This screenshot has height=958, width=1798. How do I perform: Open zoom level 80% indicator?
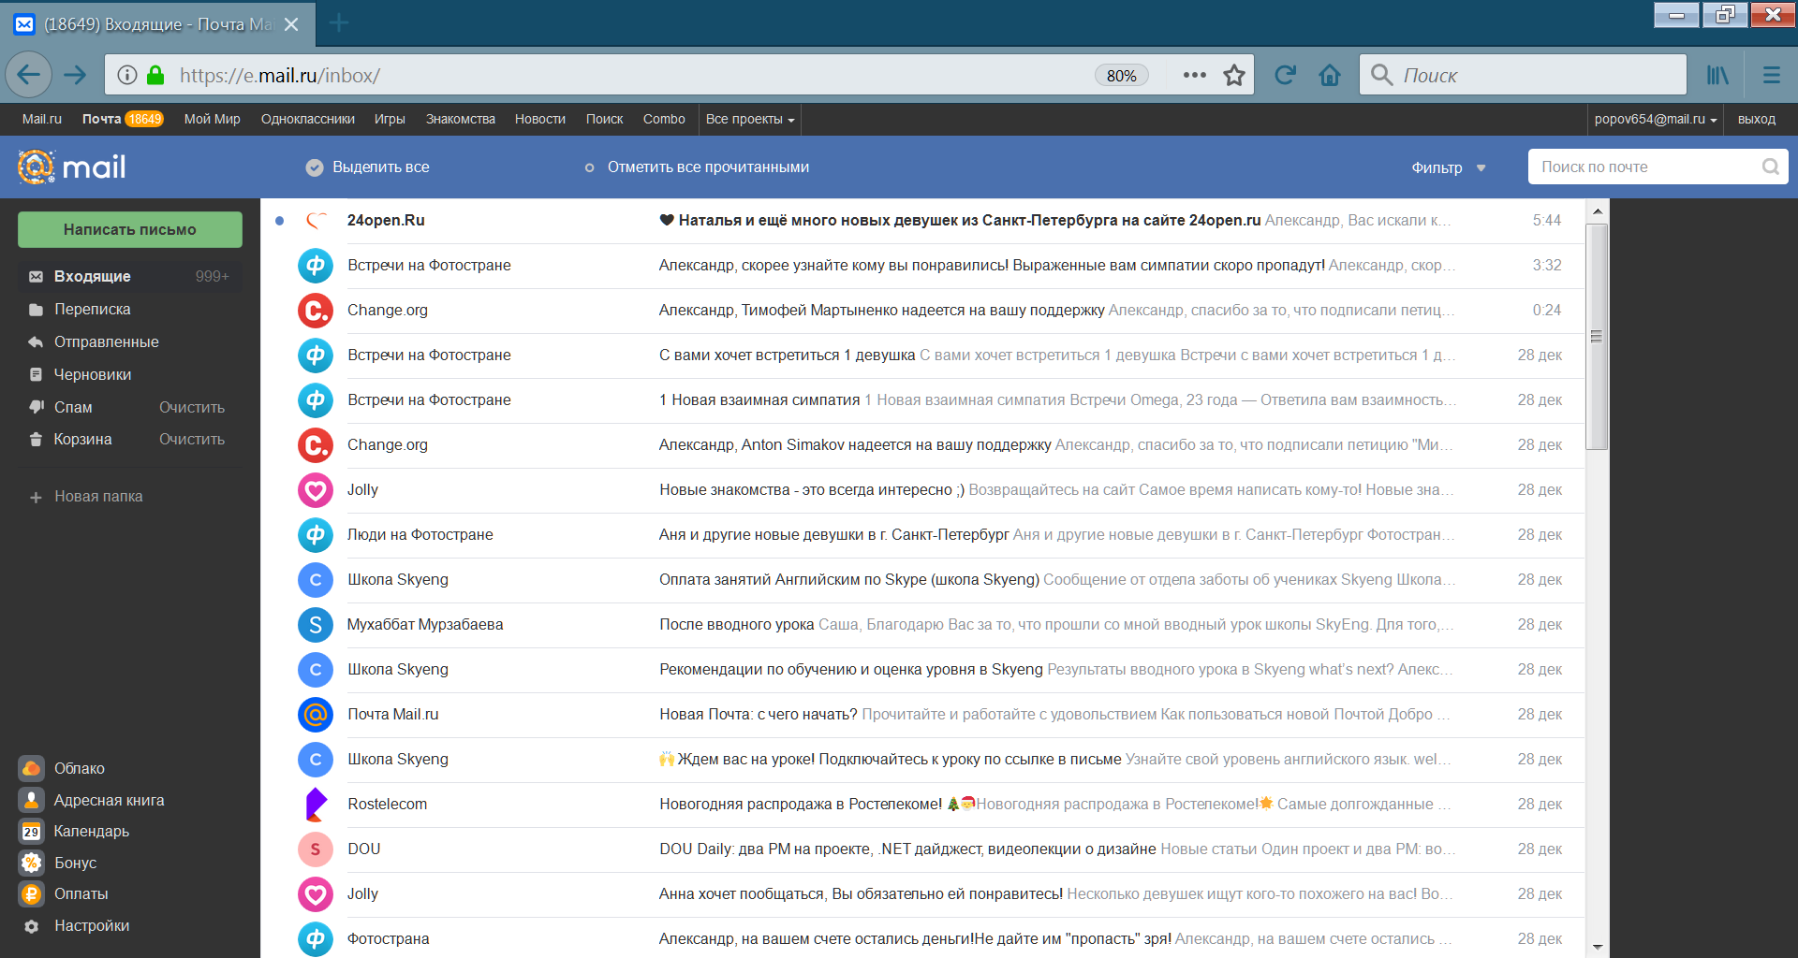click(x=1122, y=76)
